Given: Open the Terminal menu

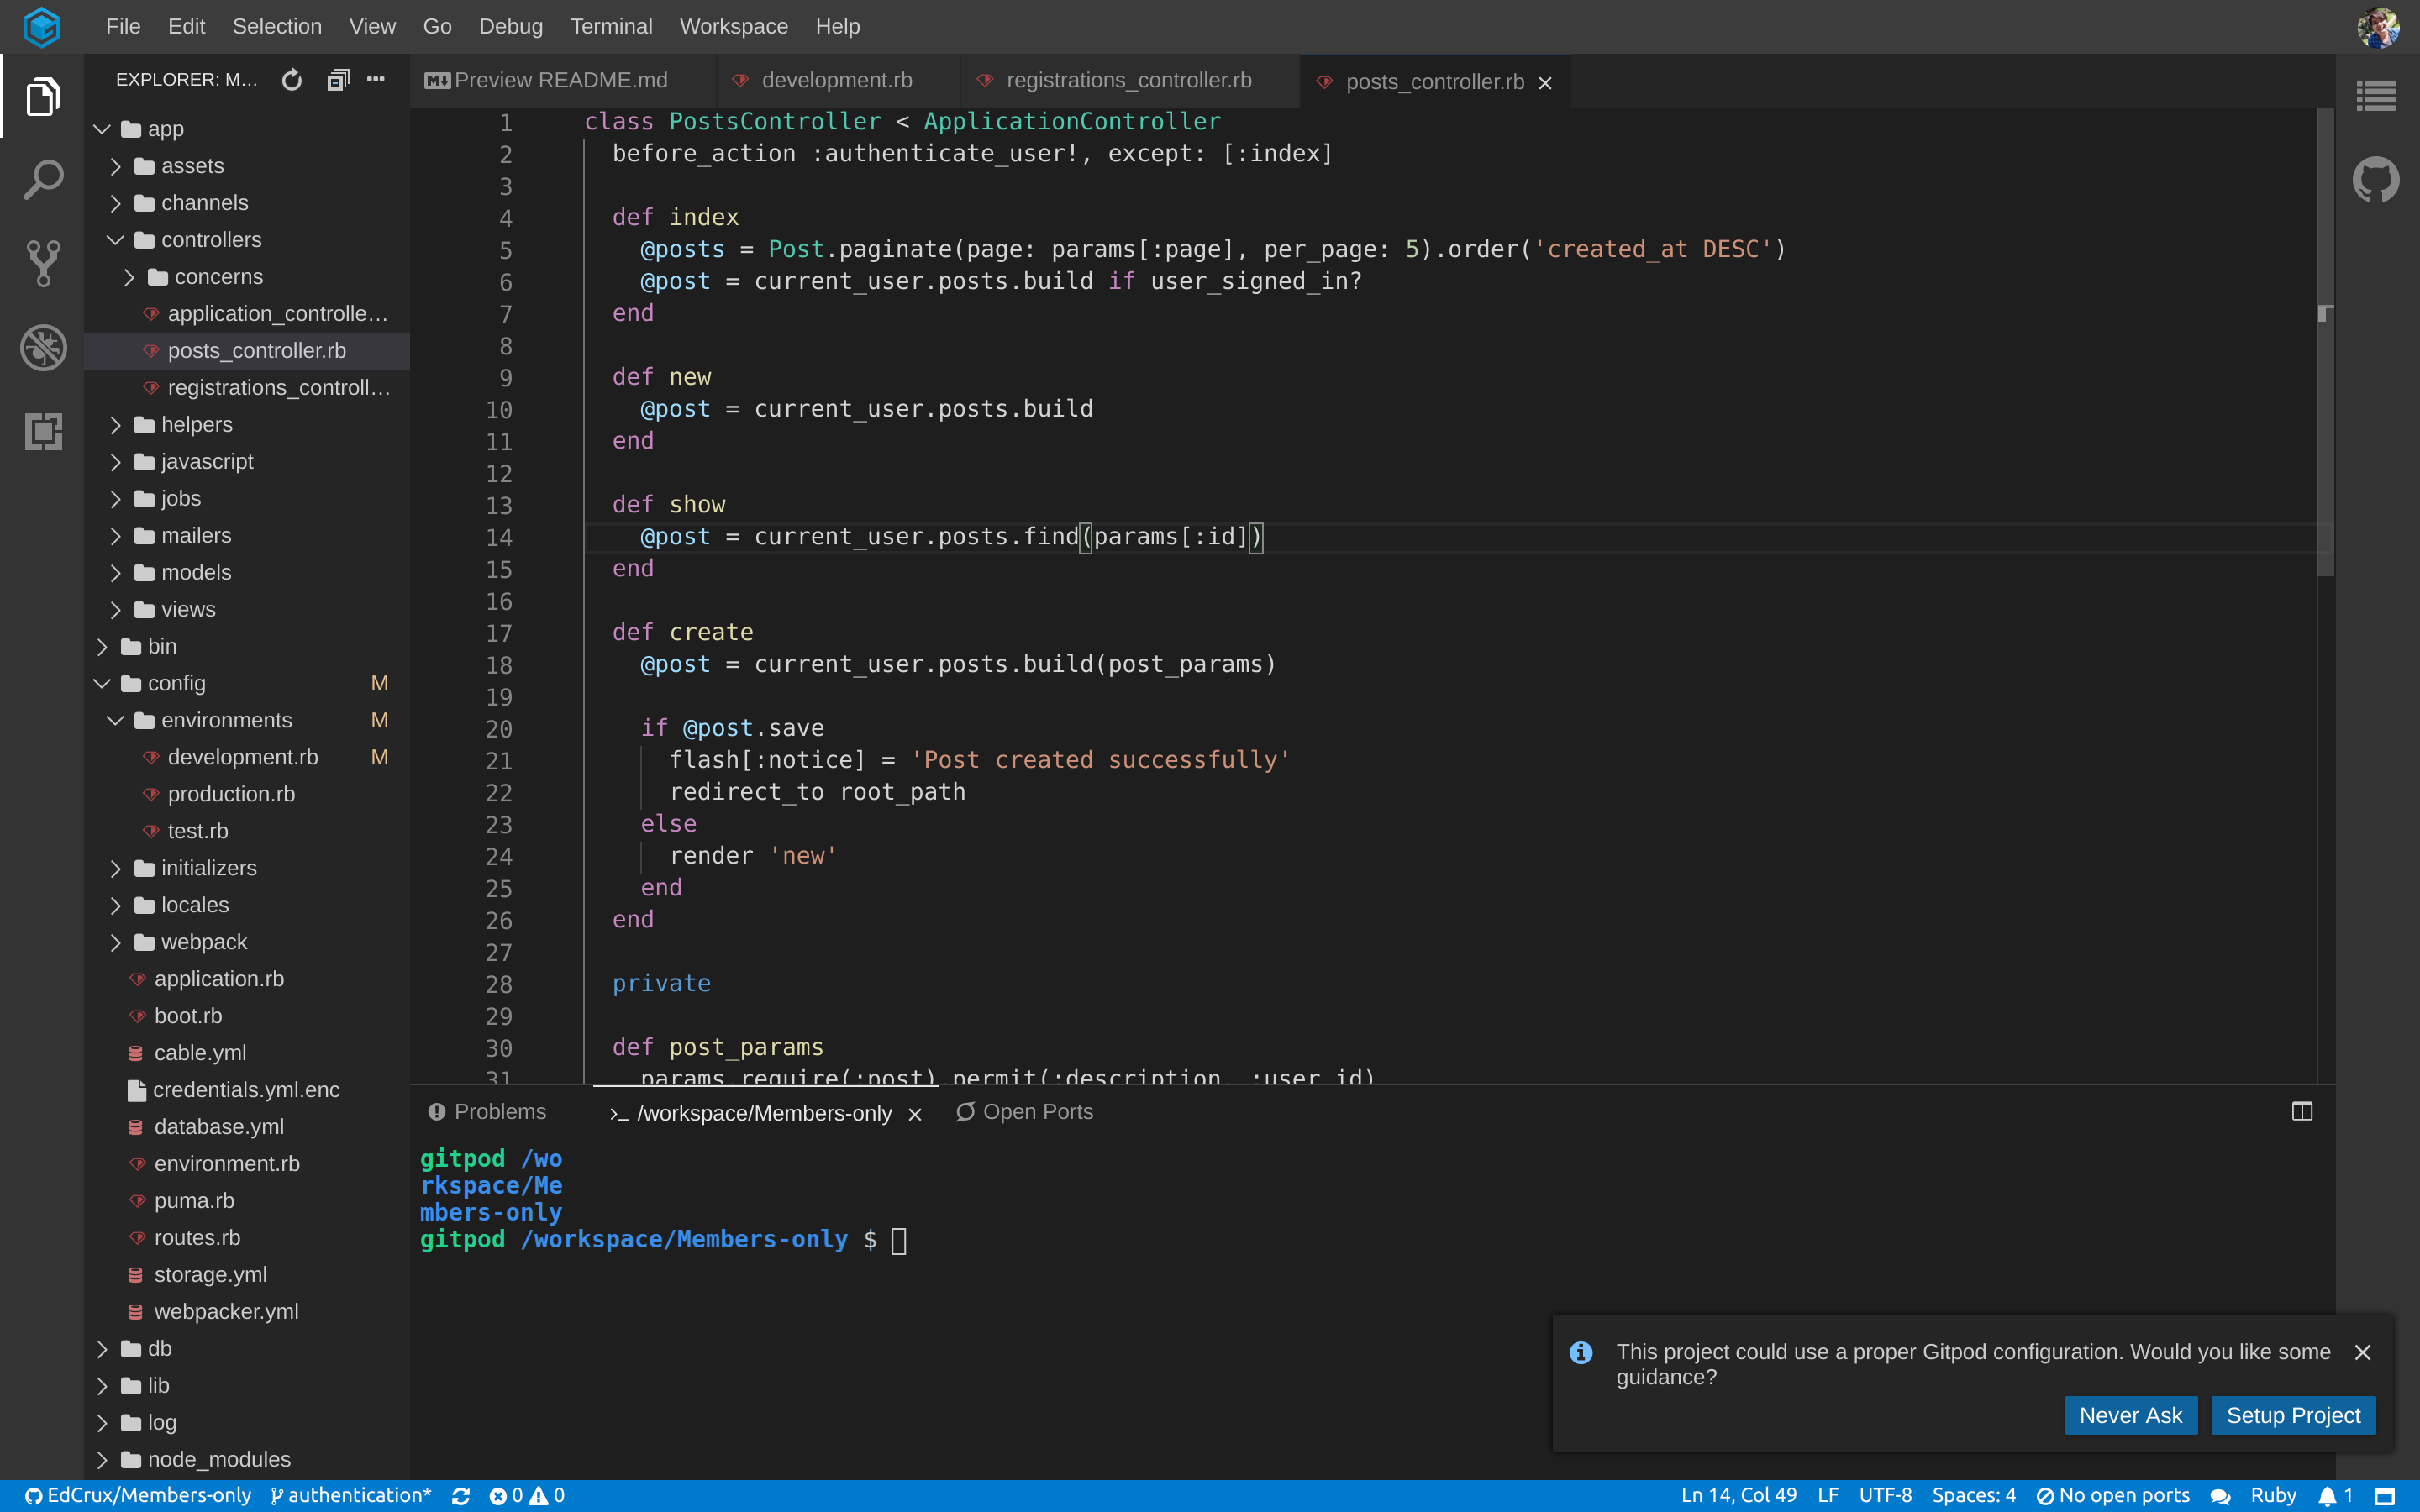Looking at the screenshot, I should [611, 27].
